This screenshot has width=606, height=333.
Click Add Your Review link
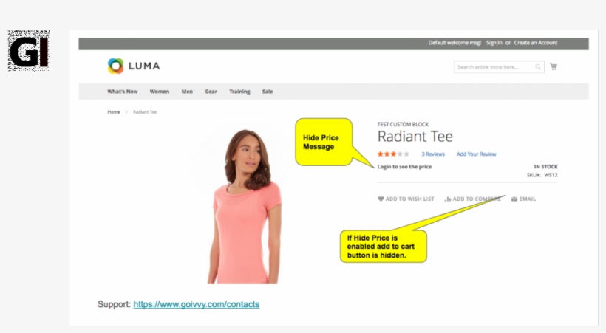click(x=476, y=154)
